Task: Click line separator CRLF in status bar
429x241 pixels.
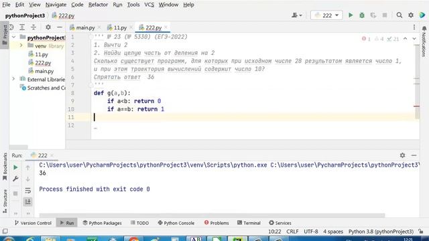Action: click(292, 232)
